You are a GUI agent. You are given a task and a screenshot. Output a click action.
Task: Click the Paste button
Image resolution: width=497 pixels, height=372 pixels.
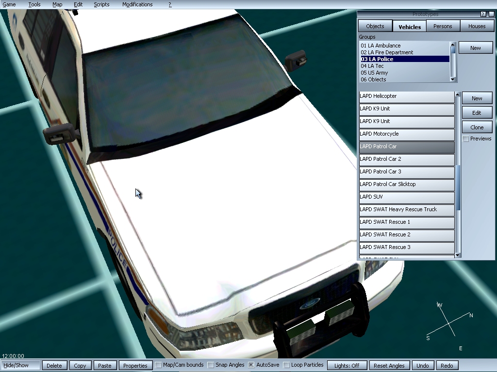pos(105,365)
